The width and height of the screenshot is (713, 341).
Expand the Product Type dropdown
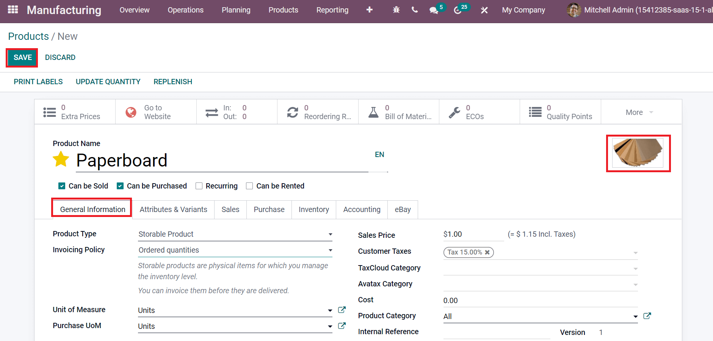pyautogui.click(x=235, y=234)
